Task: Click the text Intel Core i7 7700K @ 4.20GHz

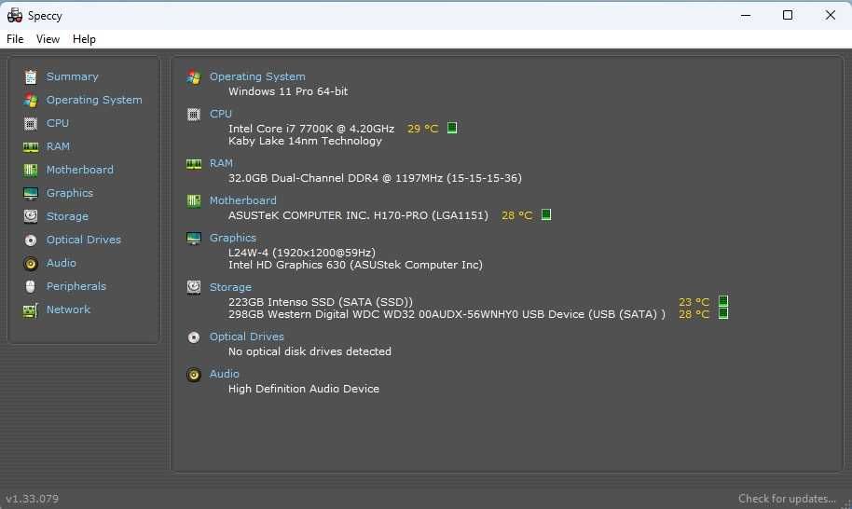Action: click(311, 129)
